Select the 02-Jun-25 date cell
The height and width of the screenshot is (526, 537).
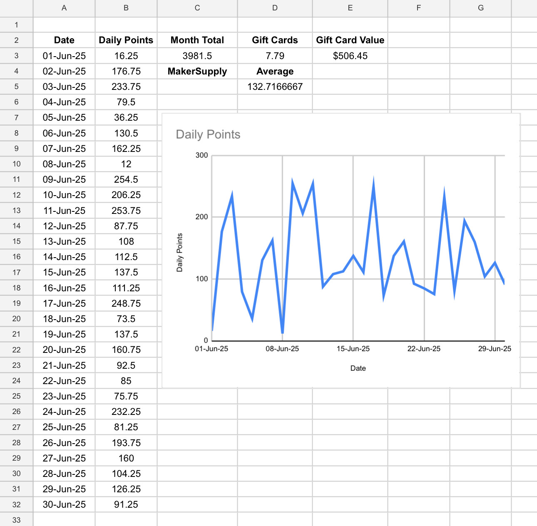[64, 71]
